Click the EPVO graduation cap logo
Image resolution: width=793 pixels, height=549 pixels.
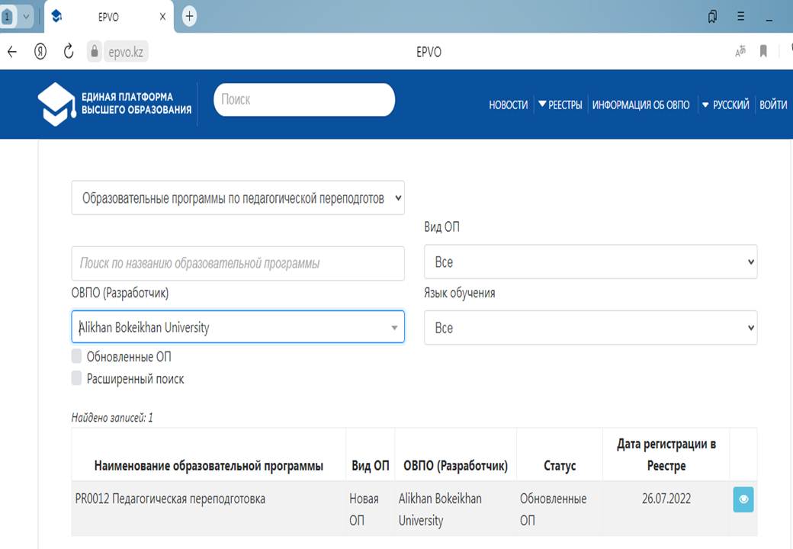pyautogui.click(x=56, y=104)
